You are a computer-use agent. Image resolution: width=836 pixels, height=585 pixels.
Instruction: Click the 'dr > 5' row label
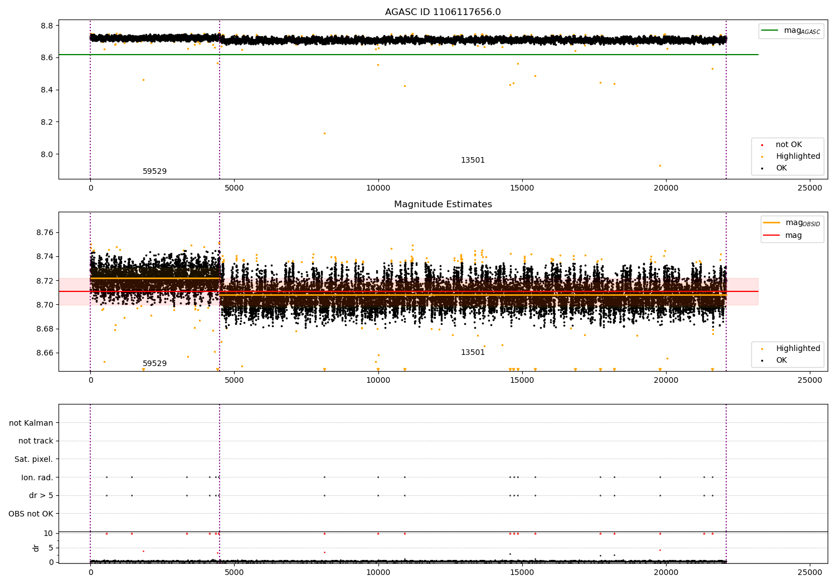(x=41, y=495)
